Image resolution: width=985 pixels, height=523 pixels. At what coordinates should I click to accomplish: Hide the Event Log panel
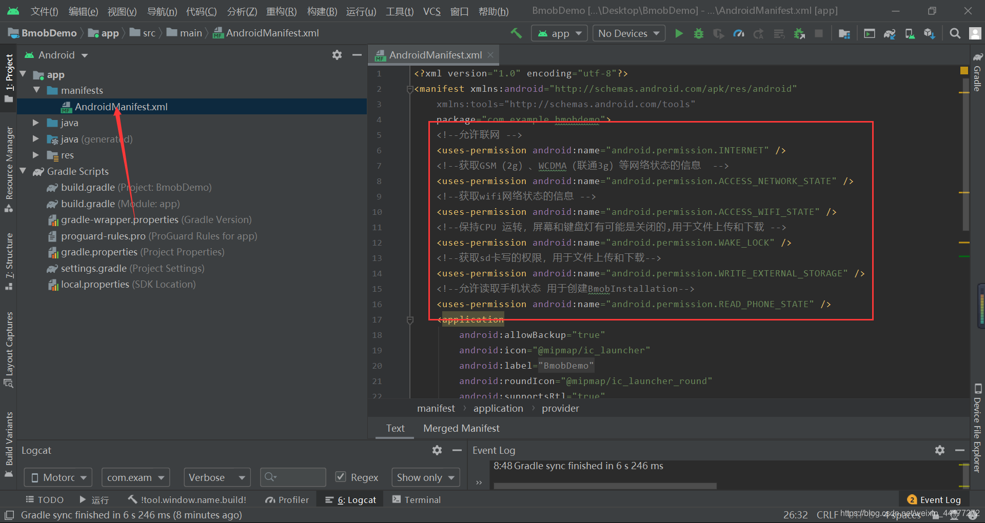click(960, 450)
